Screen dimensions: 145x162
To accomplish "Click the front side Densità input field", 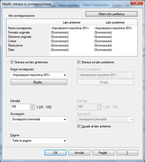I will (20, 107).
